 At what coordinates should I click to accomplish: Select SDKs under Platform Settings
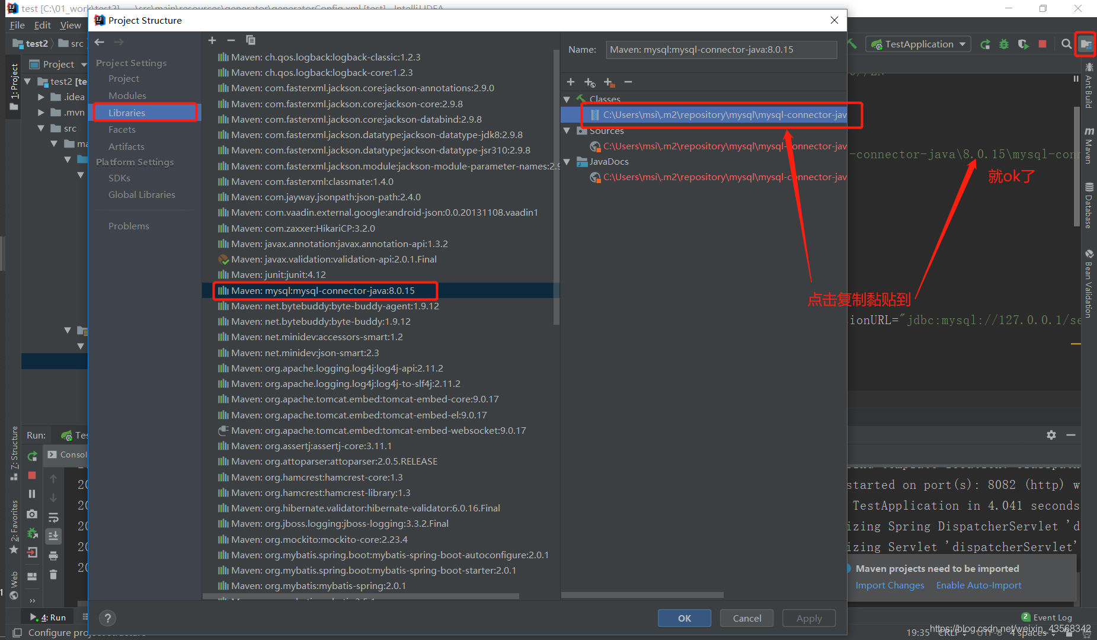pos(119,178)
